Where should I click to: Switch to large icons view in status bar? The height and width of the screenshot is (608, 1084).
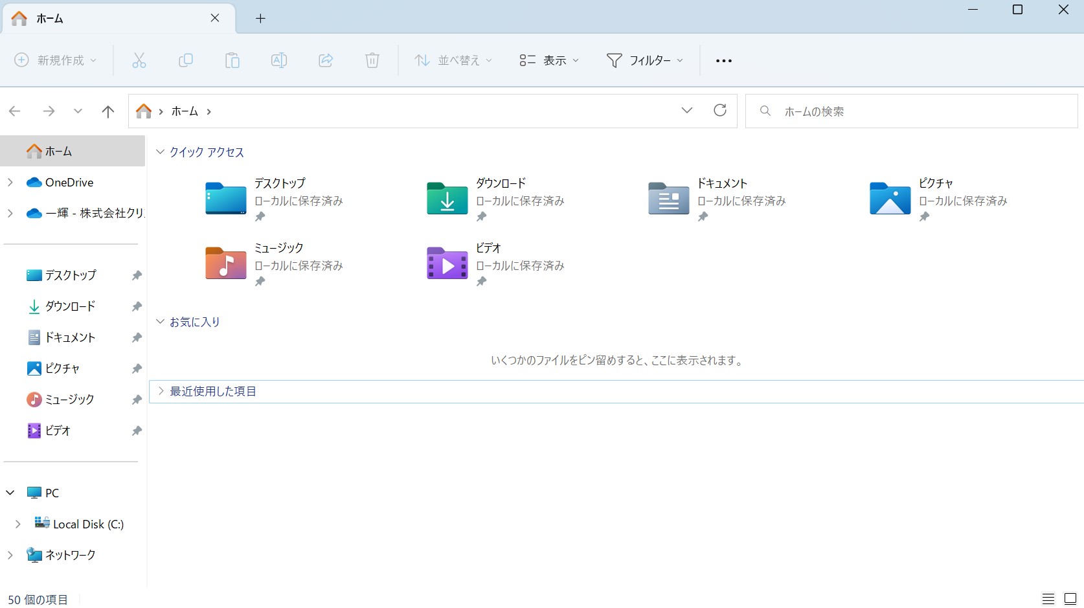[x=1070, y=599]
